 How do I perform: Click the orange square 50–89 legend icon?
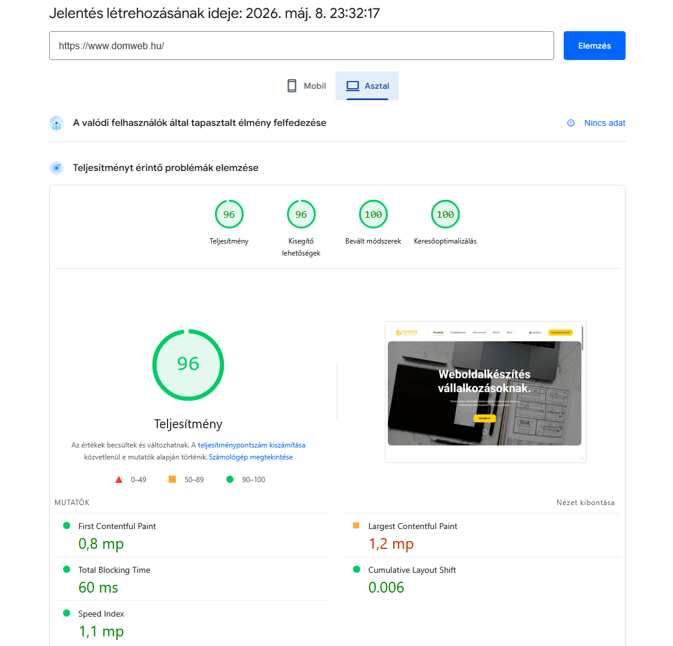click(x=172, y=479)
